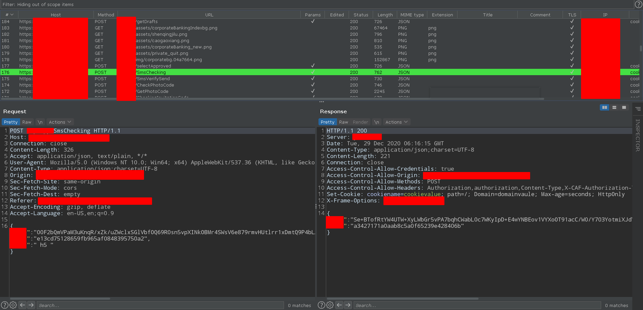This screenshot has height=310, width=643.
Task: Click the # column sort arrow
Action: (12, 15)
